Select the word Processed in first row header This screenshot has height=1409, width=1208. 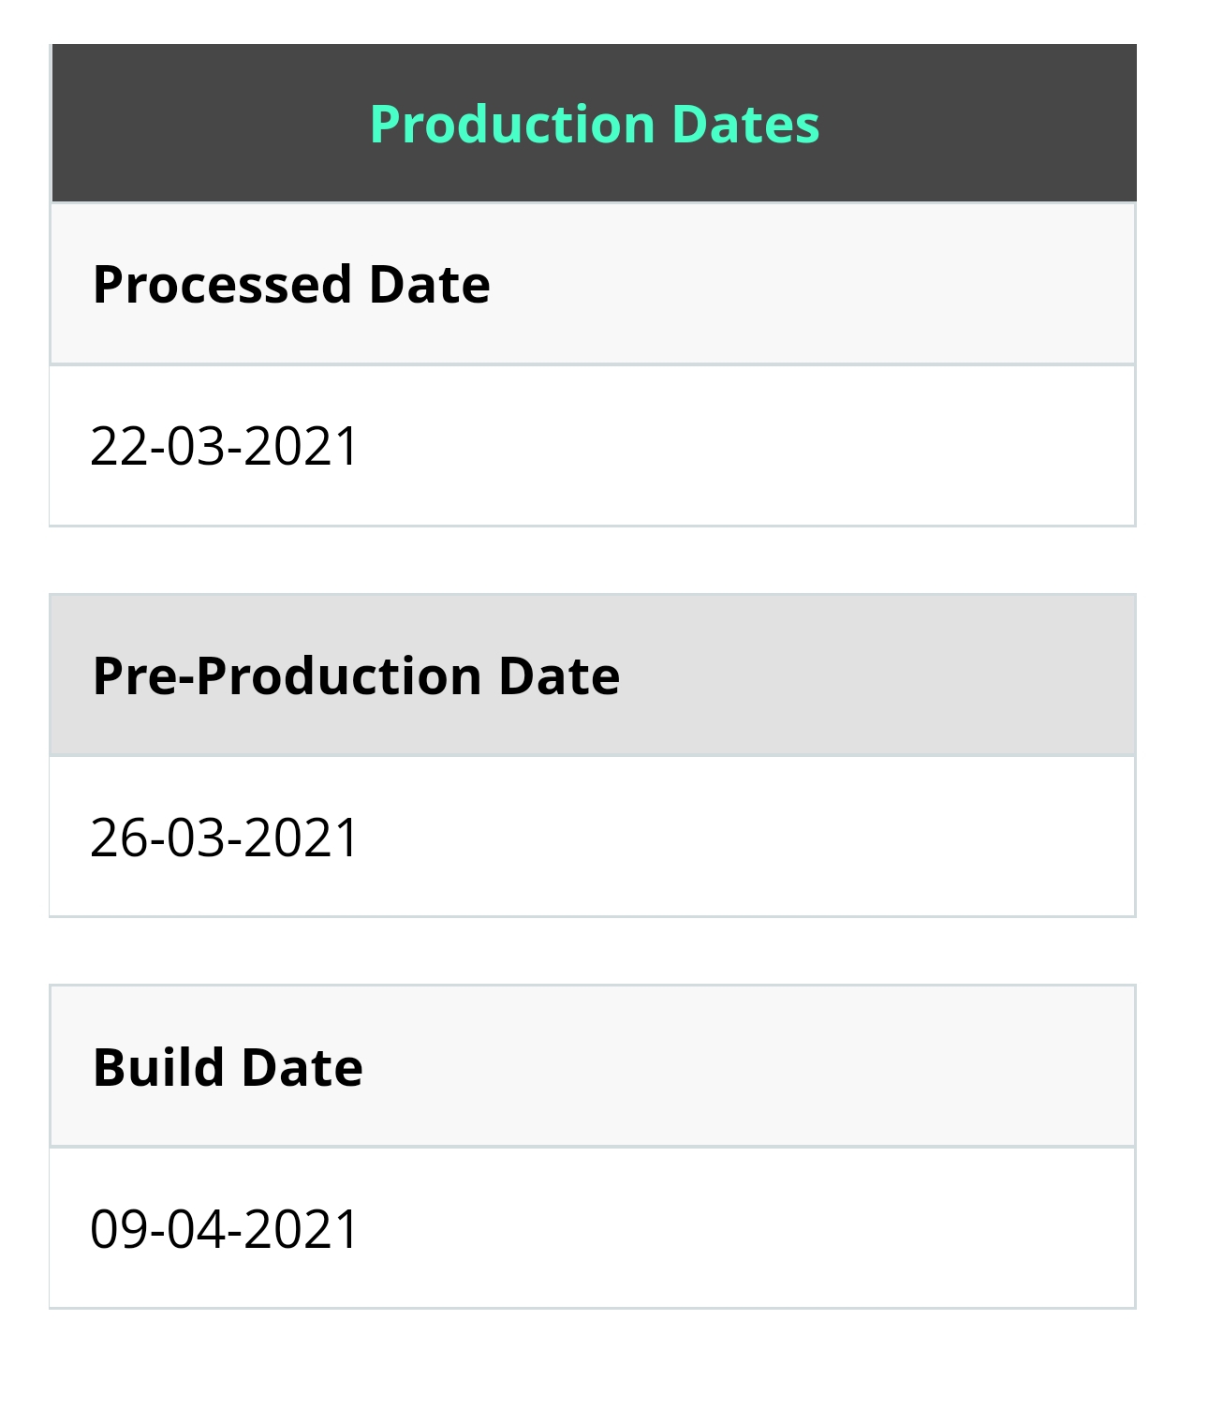point(223,284)
